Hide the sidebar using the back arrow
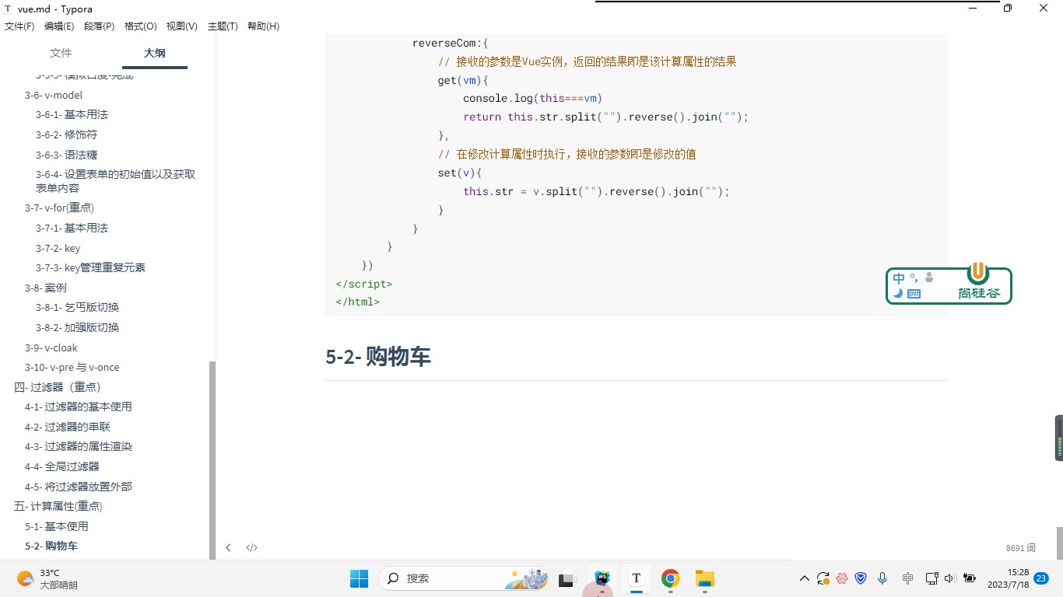This screenshot has height=597, width=1063. pos(228,547)
